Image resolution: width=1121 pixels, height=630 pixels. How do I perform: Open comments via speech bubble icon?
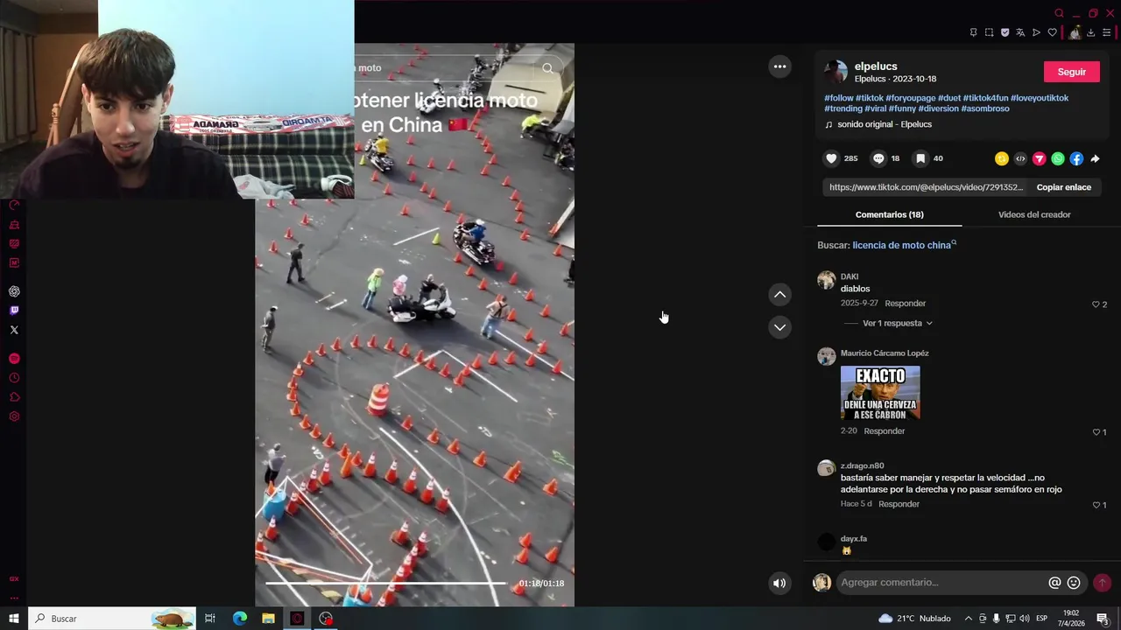click(x=878, y=158)
